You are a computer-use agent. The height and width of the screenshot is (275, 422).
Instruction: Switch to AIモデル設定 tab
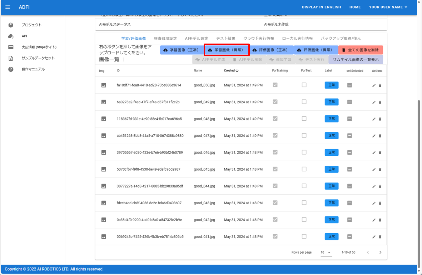point(197,39)
